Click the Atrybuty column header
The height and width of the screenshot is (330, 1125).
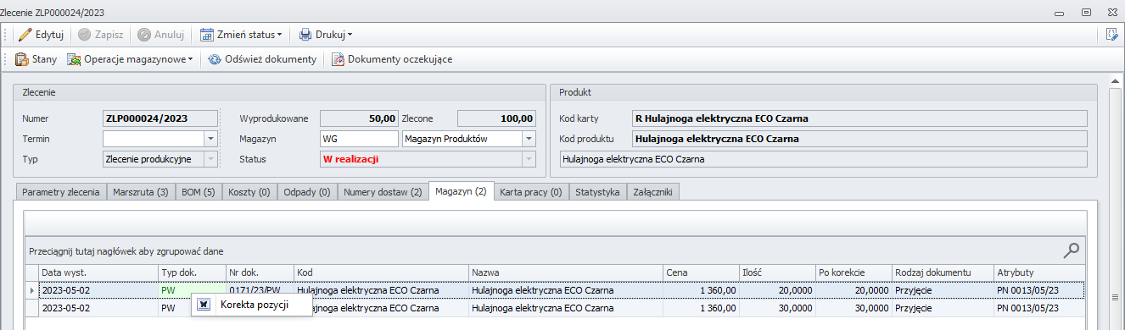click(1039, 272)
